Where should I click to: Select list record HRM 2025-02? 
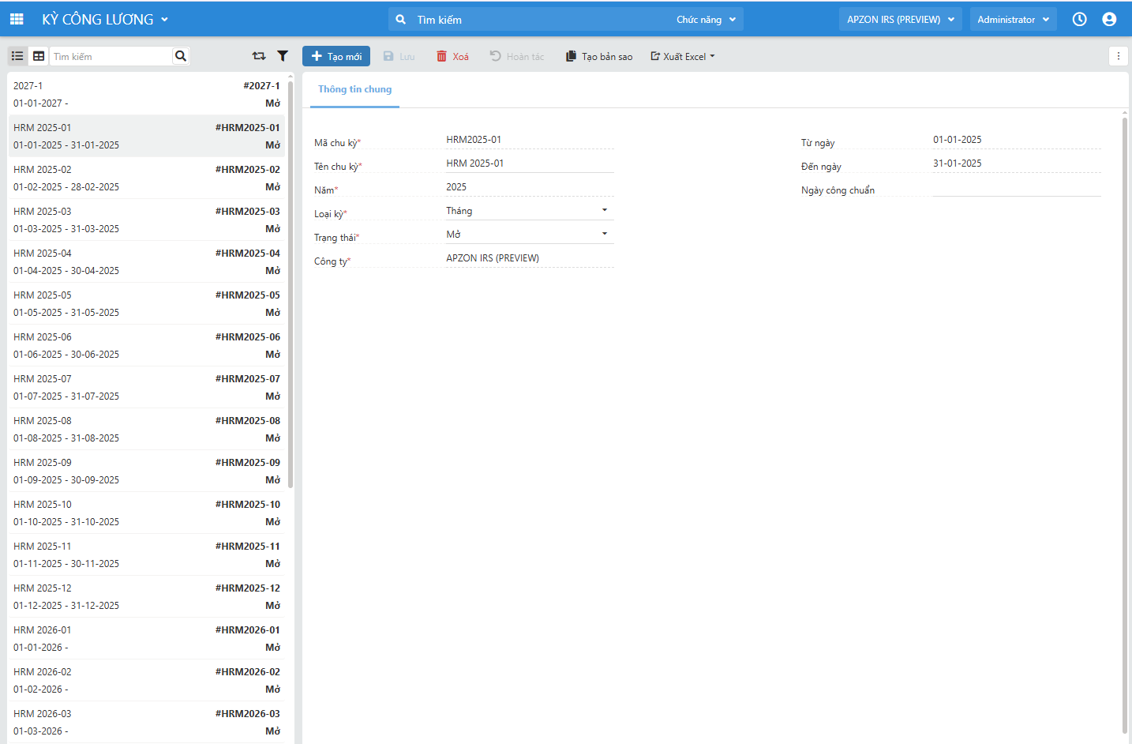click(x=147, y=178)
